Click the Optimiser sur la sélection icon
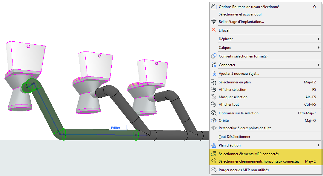The image size is (323, 176). (214, 113)
